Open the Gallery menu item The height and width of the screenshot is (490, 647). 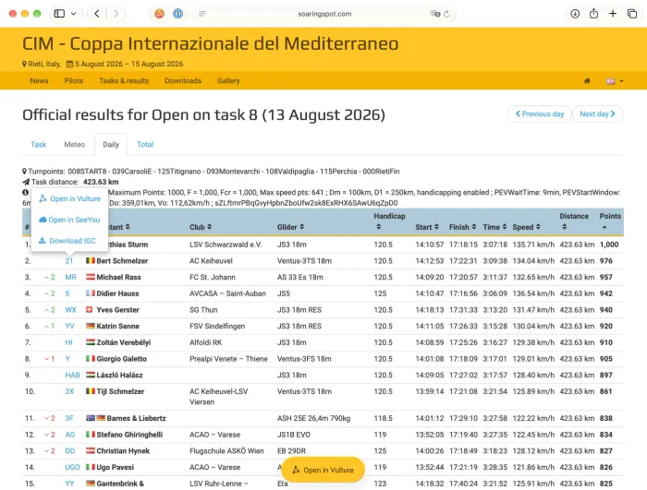click(228, 81)
